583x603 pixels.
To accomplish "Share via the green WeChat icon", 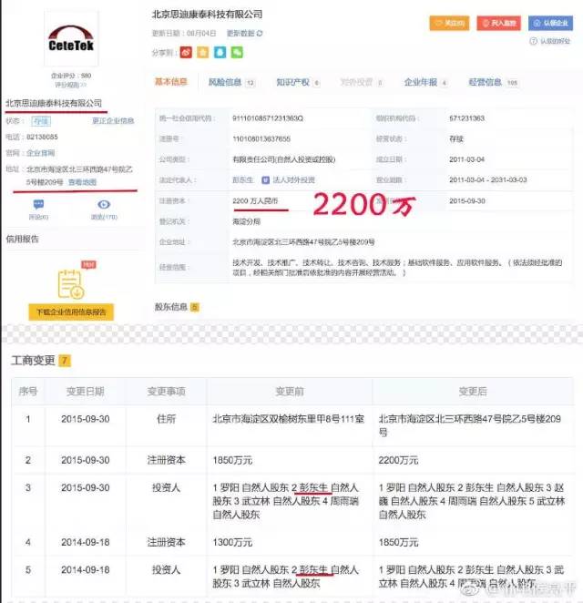I will (x=237, y=52).
